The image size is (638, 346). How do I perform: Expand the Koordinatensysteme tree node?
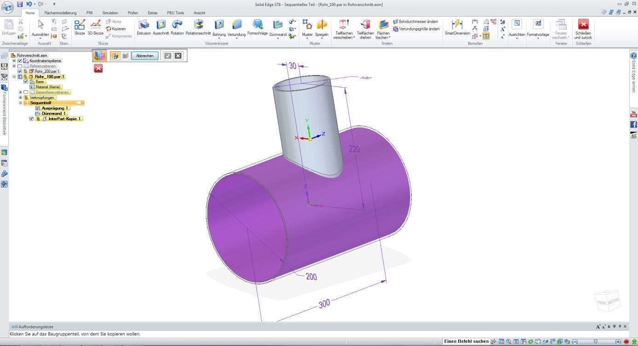pyautogui.click(x=14, y=61)
